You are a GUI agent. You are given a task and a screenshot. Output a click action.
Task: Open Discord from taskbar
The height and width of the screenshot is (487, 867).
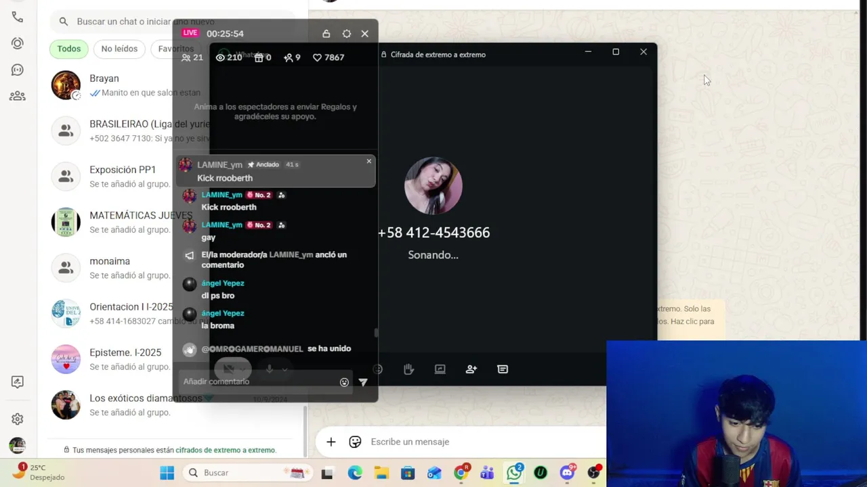coord(568,473)
